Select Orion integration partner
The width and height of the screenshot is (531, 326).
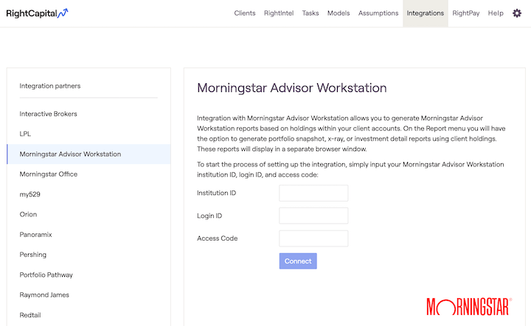click(x=28, y=214)
